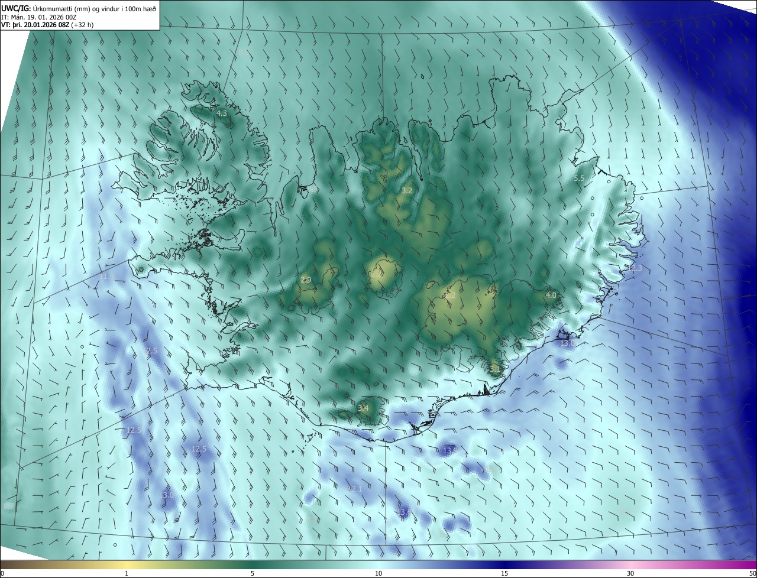Click the '0' tick on the color scale
757x578 pixels.
2,573
